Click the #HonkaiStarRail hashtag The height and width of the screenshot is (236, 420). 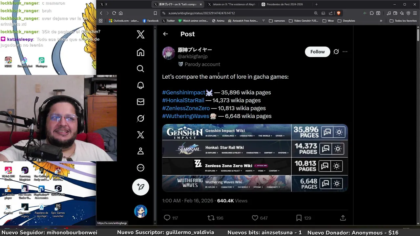[x=183, y=100]
